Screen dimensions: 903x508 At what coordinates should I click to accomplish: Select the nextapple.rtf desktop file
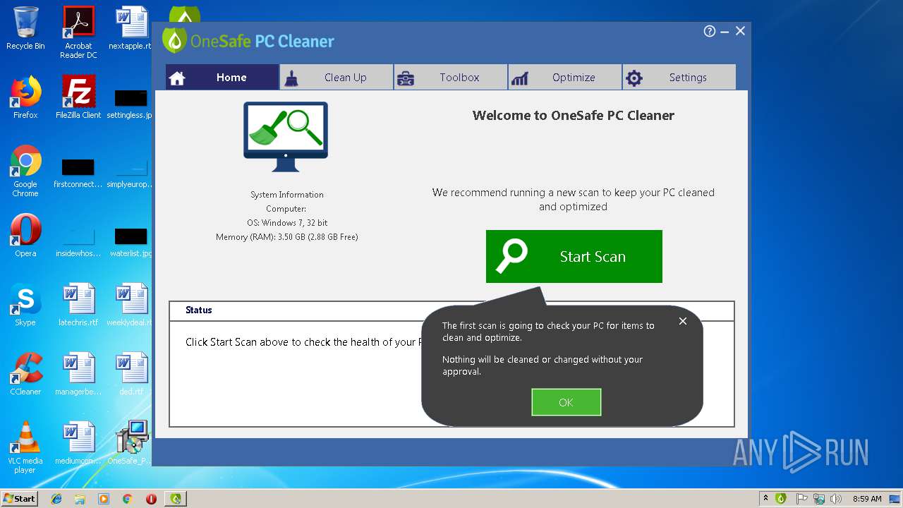(x=131, y=28)
